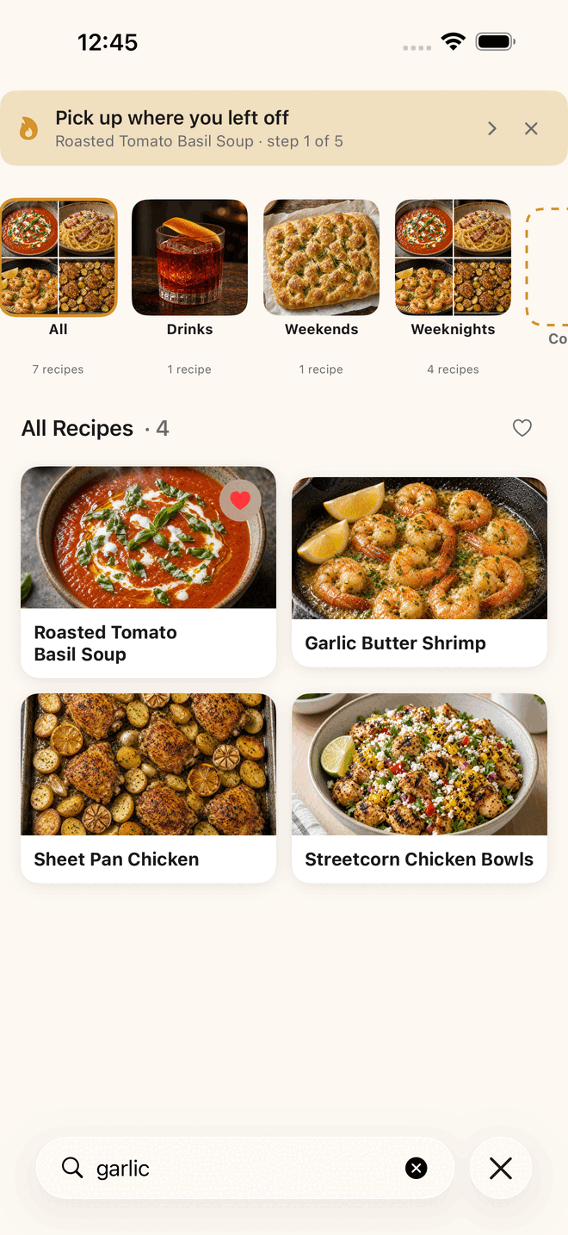Dismiss the Pick up where you left off banner

coord(531,128)
